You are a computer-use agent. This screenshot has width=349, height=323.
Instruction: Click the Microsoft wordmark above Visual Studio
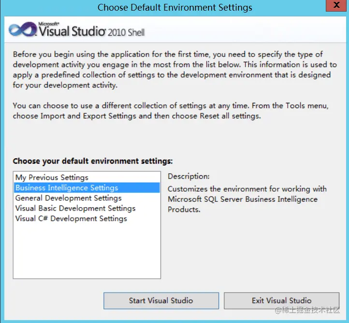(49, 24)
